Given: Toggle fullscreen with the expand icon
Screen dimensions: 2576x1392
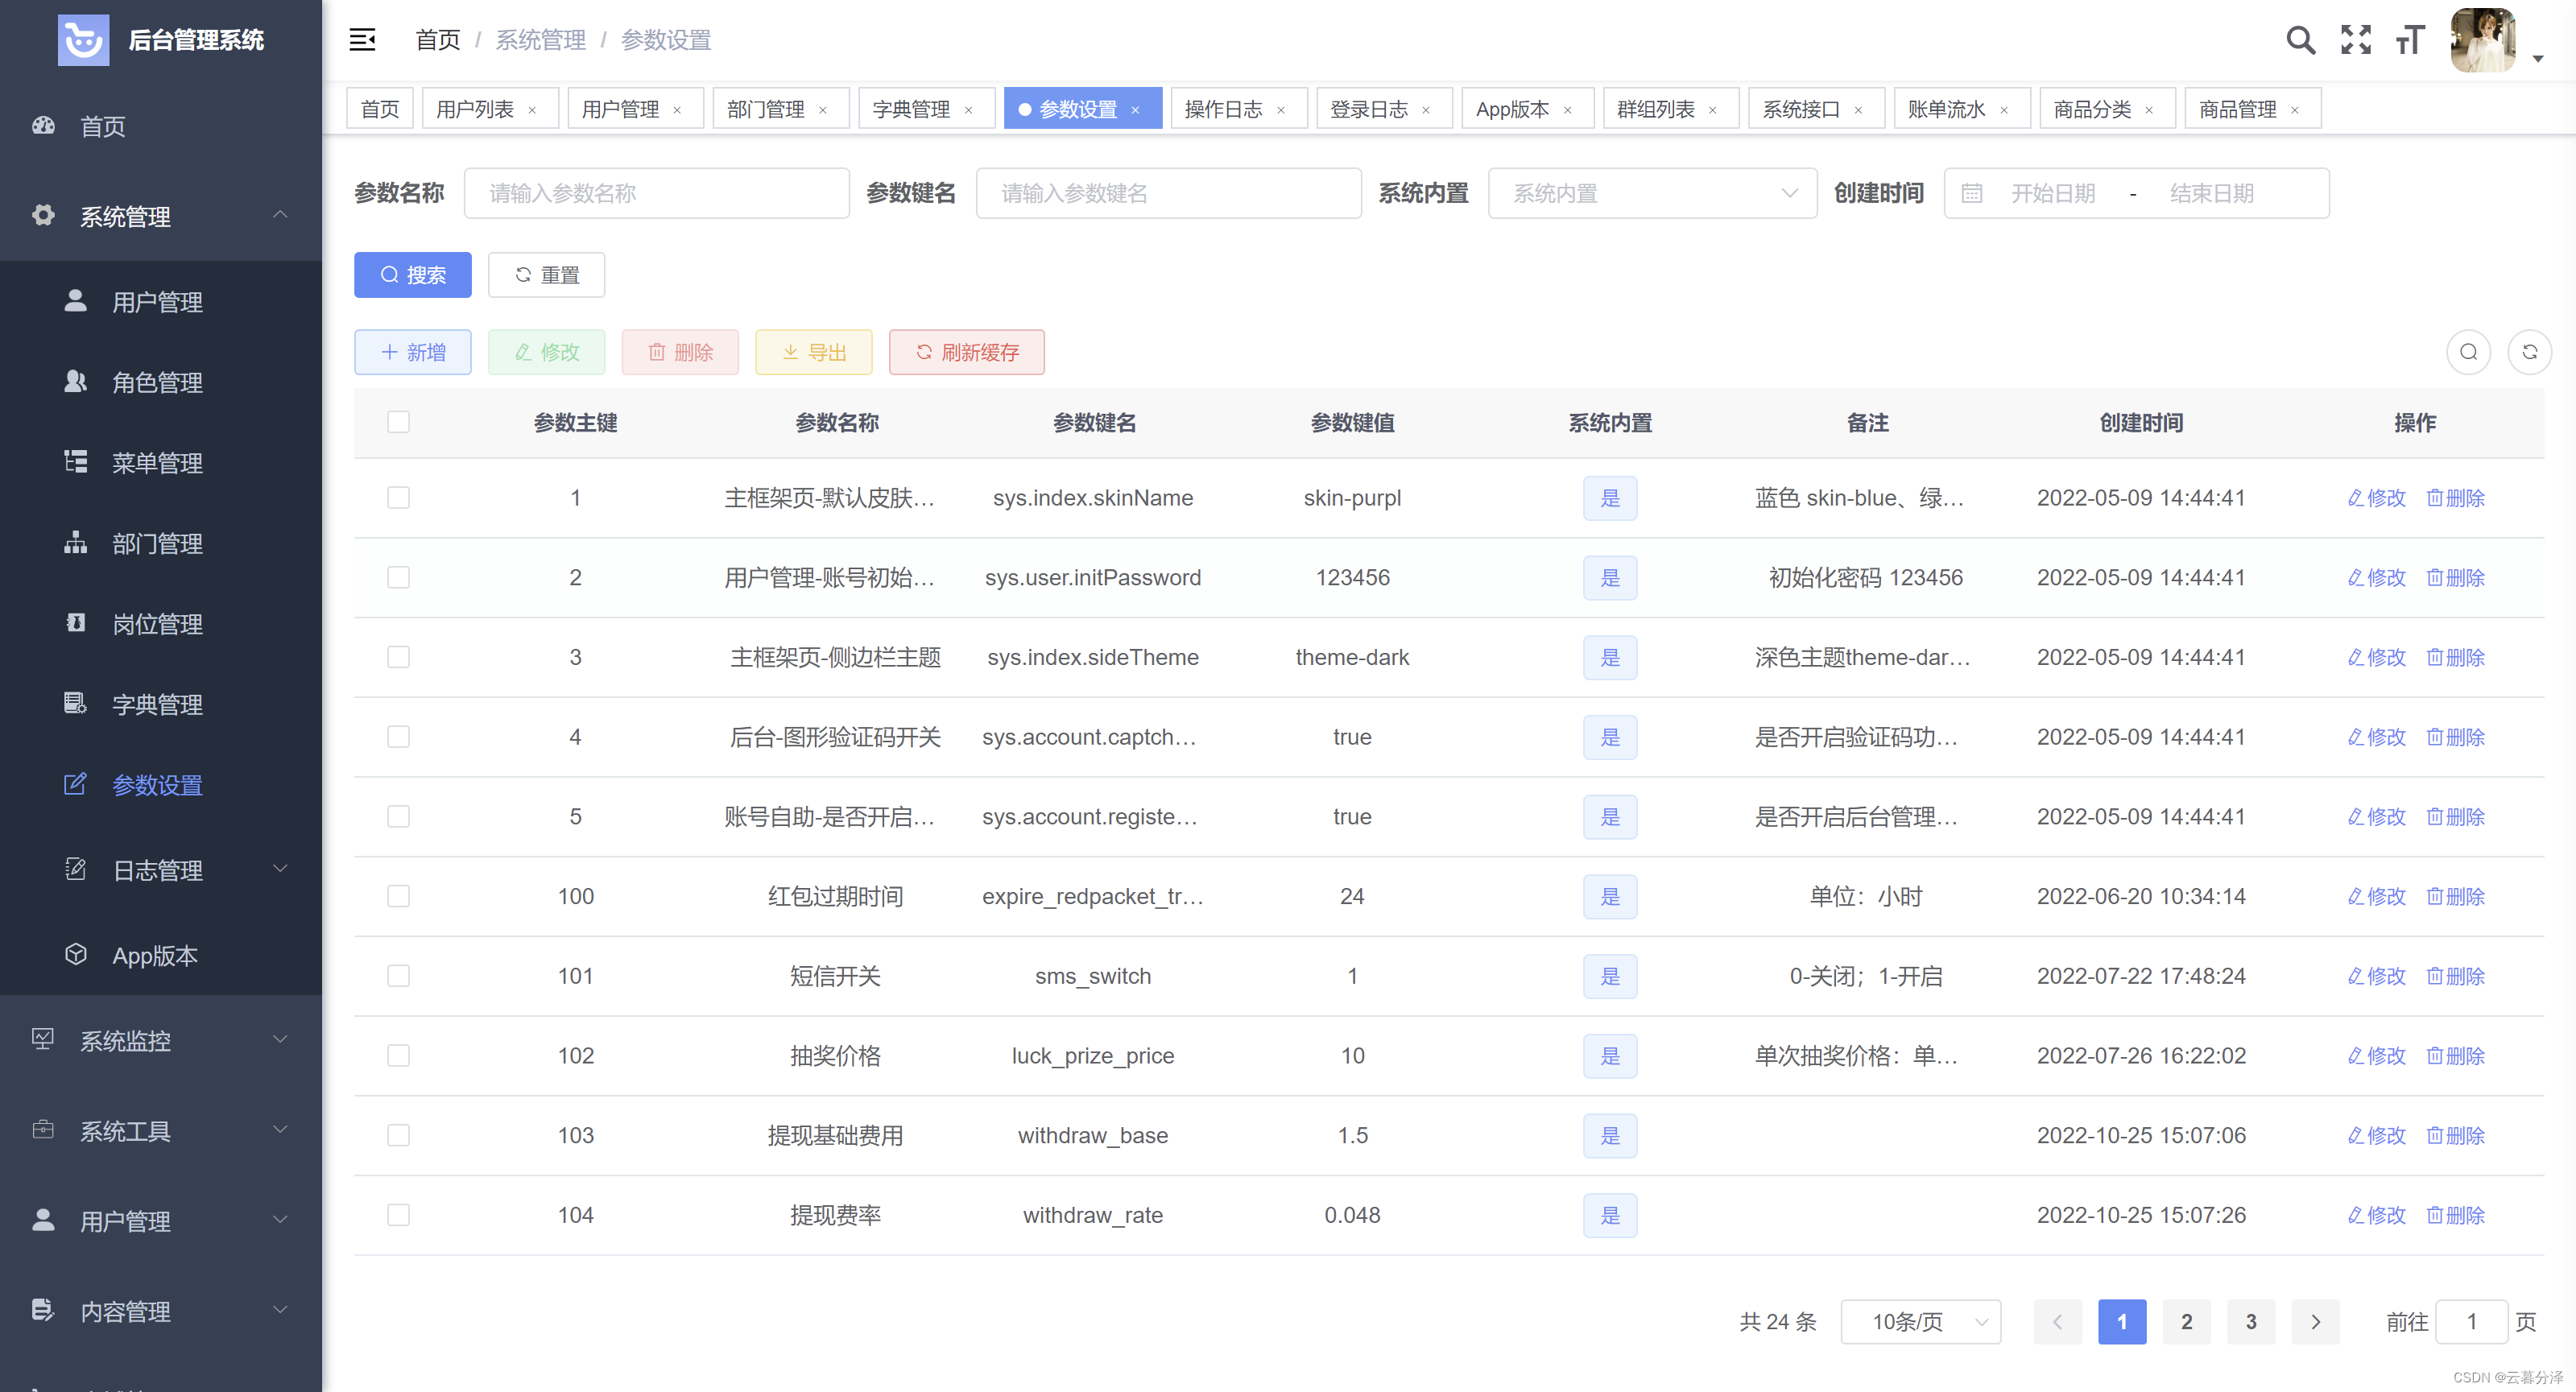Looking at the screenshot, I should [x=2355, y=40].
